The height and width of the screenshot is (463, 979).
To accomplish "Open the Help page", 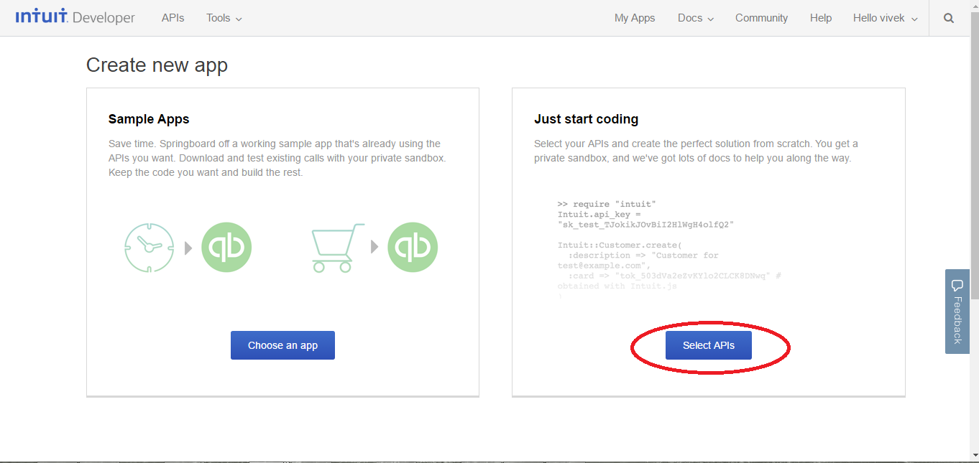I will pos(821,18).
